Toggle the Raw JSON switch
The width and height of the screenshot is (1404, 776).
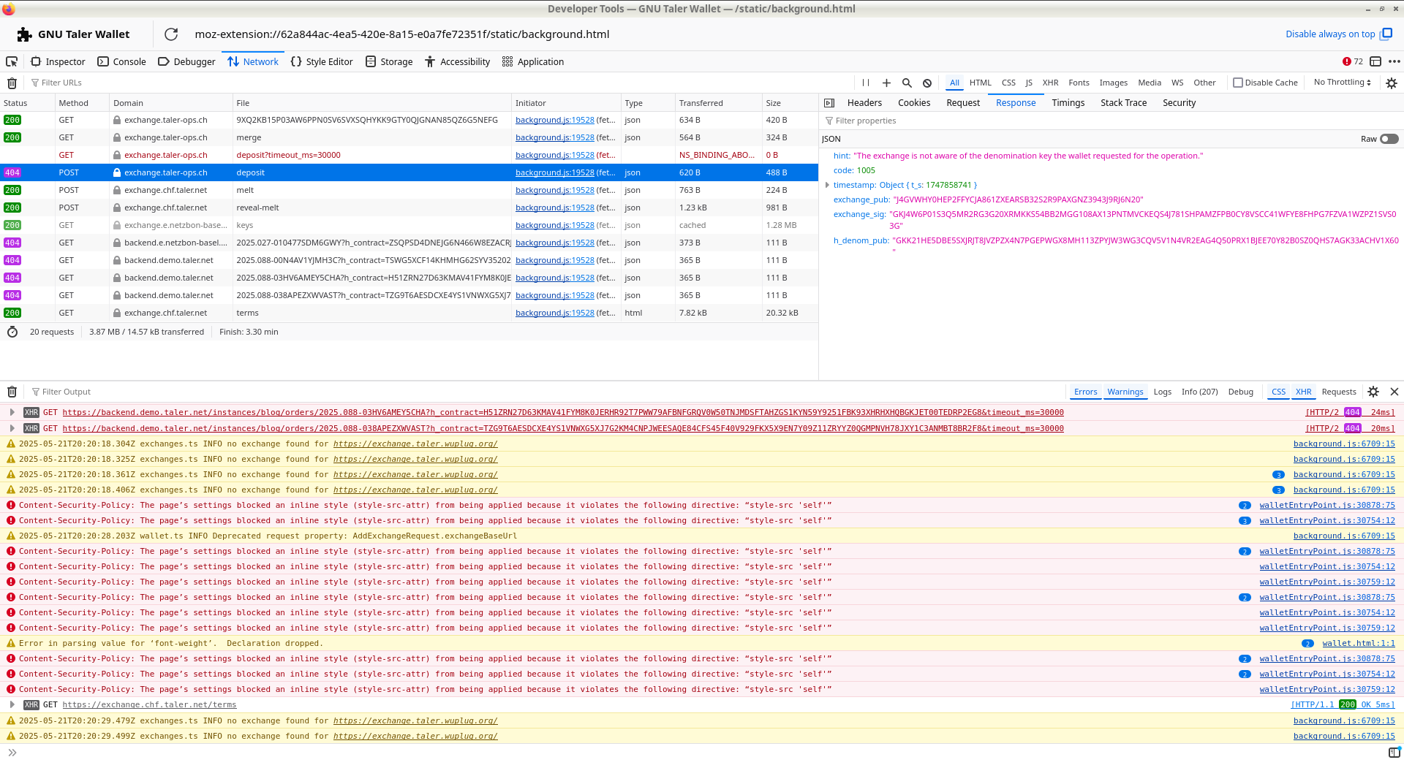click(x=1389, y=139)
